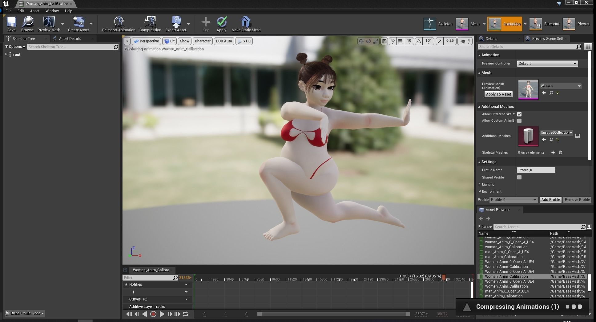Toggle grid snapping icon
The height and width of the screenshot is (322, 596).
400,41
